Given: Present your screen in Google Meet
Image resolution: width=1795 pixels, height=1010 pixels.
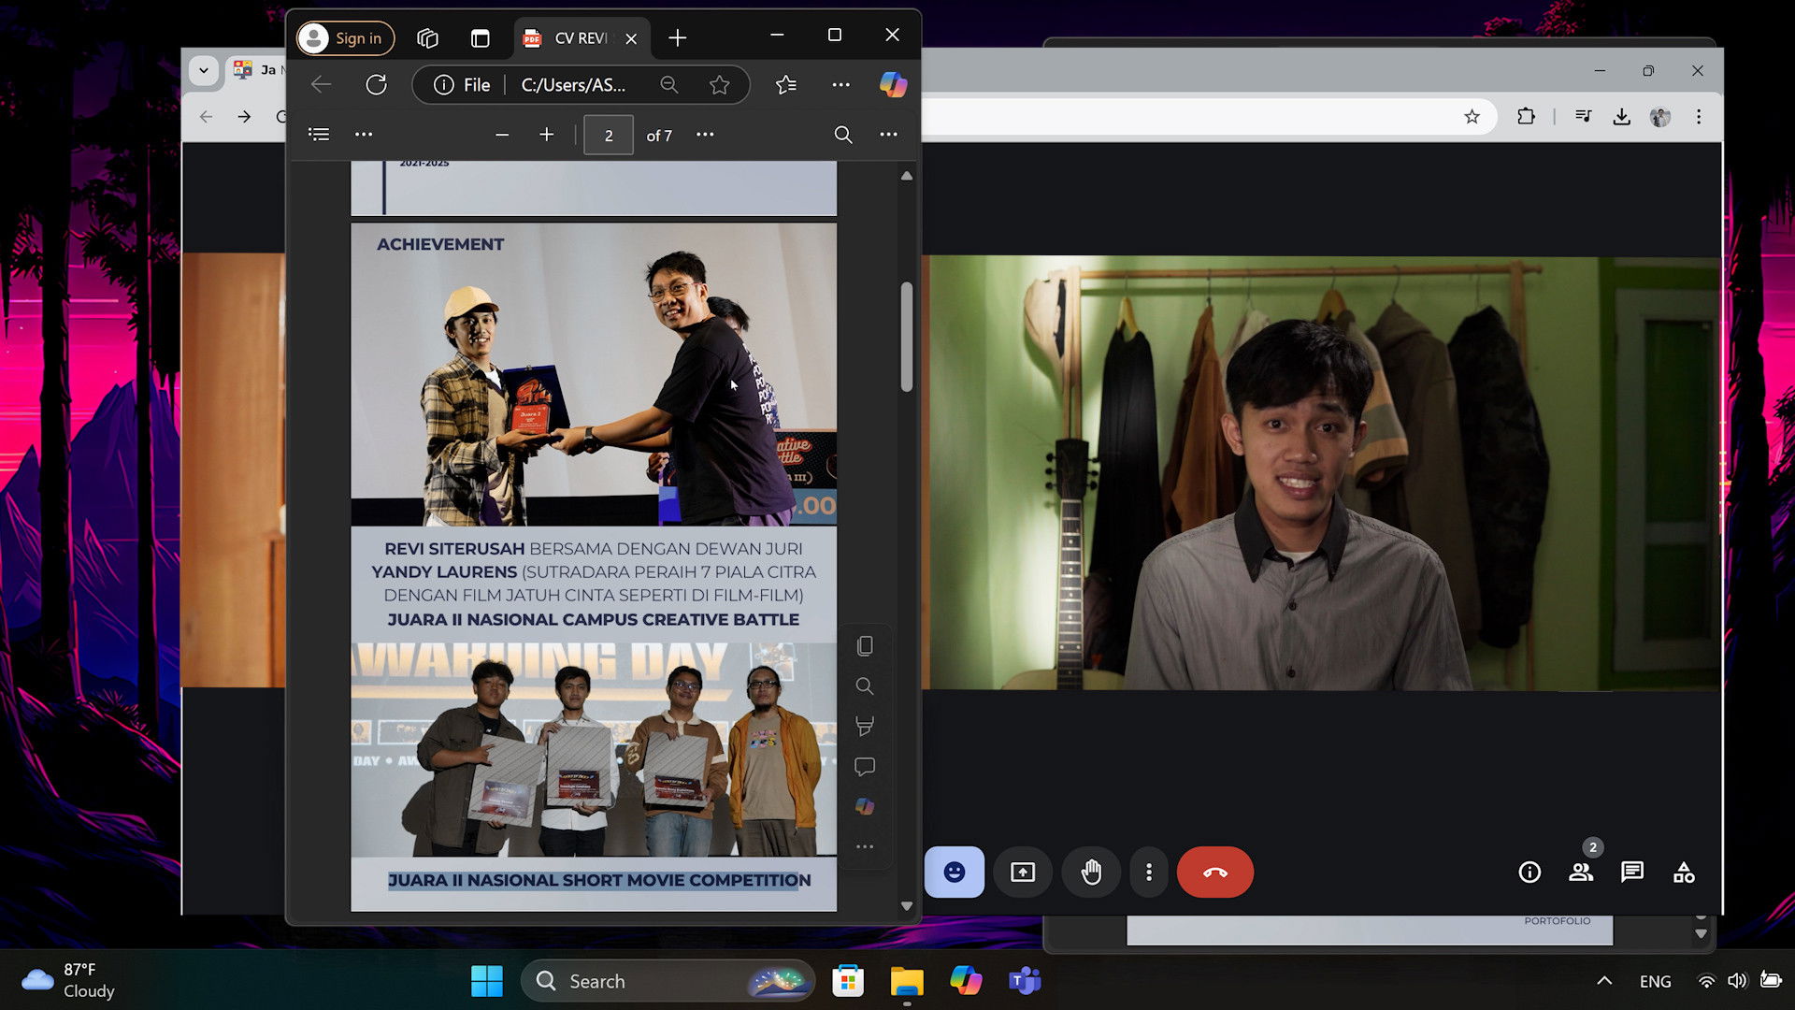Looking at the screenshot, I should point(1022,872).
